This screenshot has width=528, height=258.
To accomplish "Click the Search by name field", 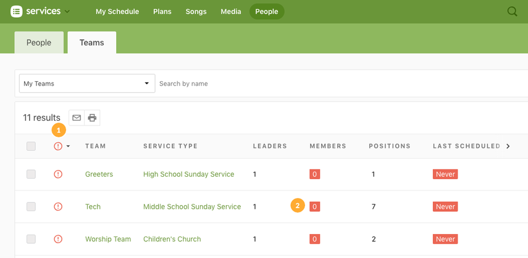I will tap(342, 83).
